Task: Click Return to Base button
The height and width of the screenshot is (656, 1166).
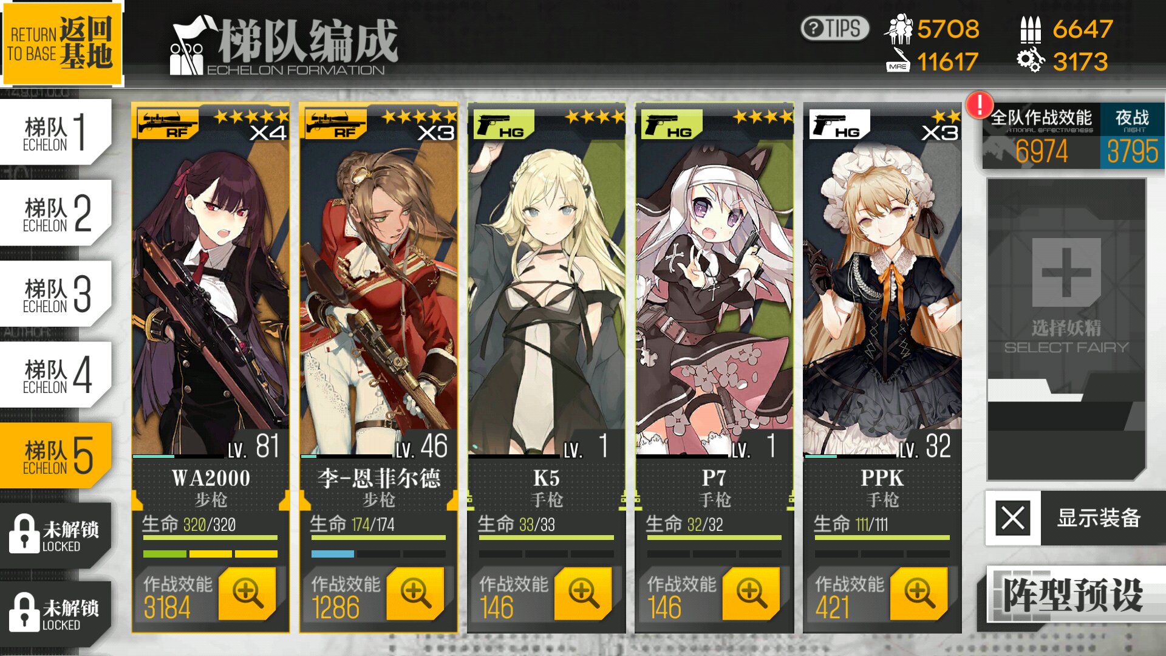Action: click(x=61, y=43)
